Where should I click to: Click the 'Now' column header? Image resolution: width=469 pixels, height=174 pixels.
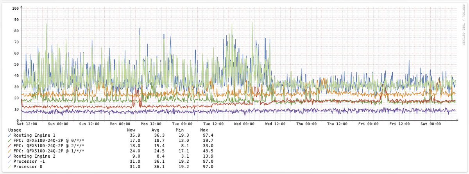pos(131,130)
